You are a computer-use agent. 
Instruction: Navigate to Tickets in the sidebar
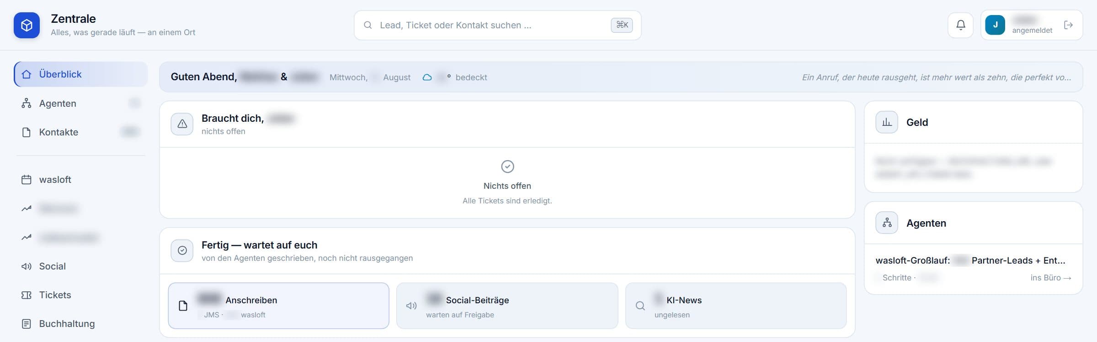[x=81, y=295]
